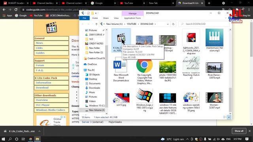Open Videos in navigation pane
The image size is (253, 142).
point(92,101)
